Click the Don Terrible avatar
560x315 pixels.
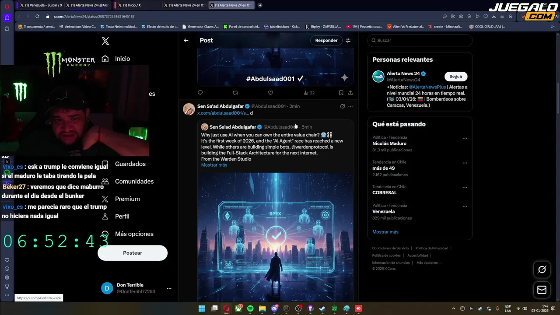[107, 288]
